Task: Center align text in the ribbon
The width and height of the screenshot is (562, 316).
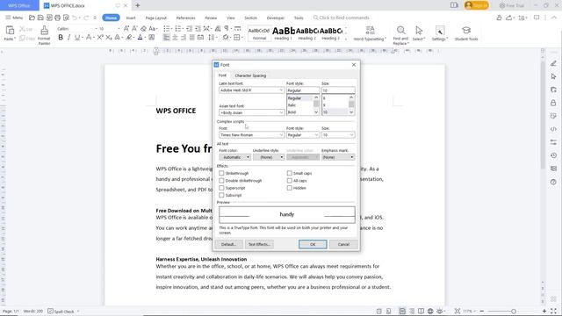Action: [175, 37]
